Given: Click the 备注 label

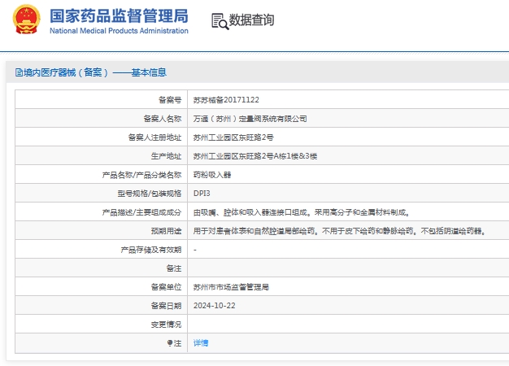Looking at the screenshot, I should click(174, 268).
